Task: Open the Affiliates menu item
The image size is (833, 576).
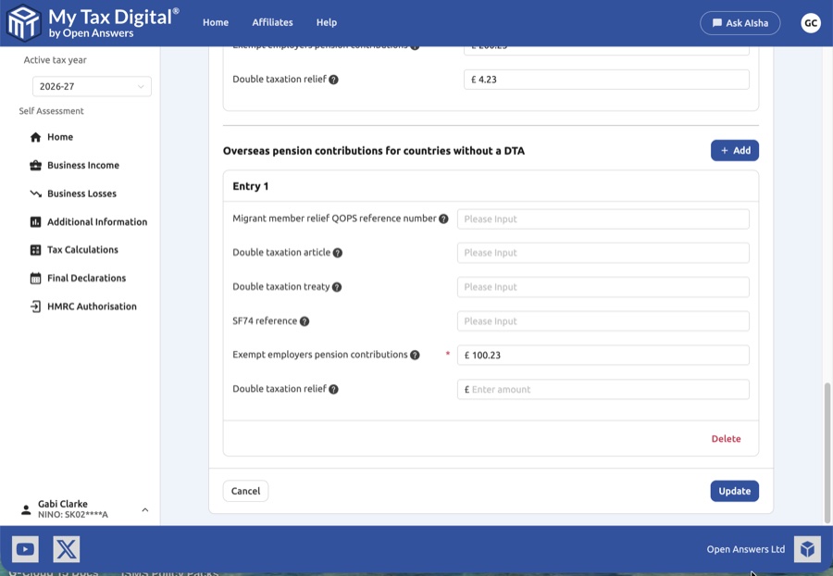Action: [x=272, y=23]
